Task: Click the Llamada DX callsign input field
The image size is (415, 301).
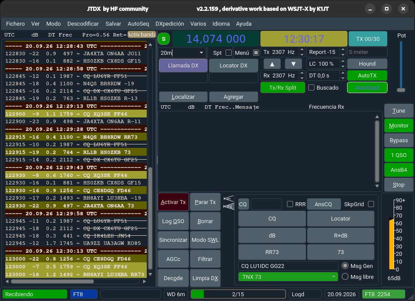Action: coord(183,78)
